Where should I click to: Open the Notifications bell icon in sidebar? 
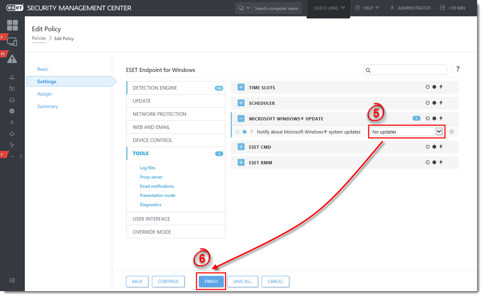[12, 134]
